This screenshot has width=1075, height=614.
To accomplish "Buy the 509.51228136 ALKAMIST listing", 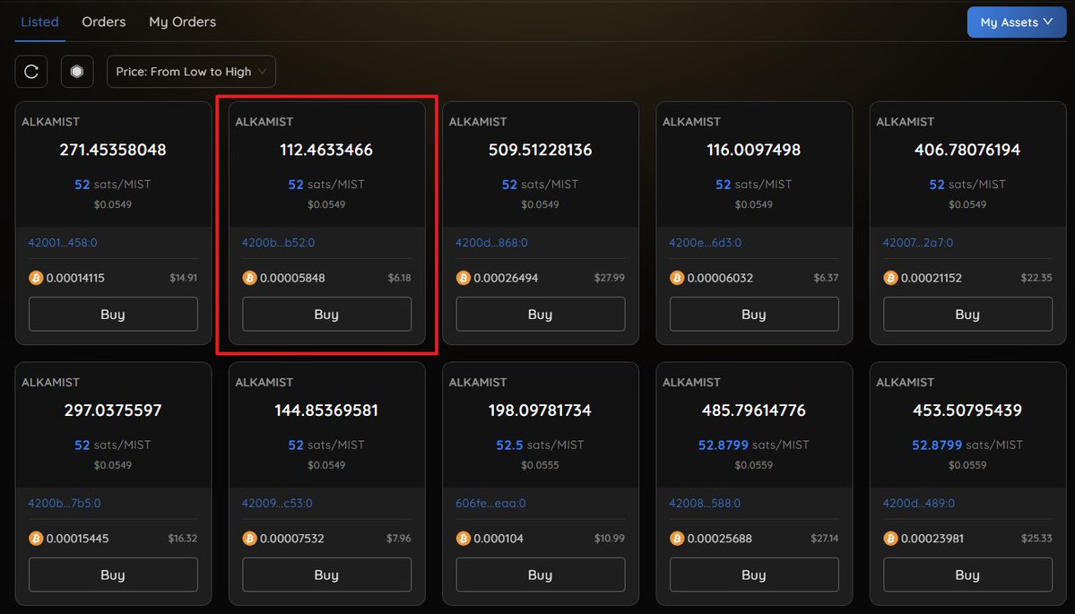I will [x=541, y=314].
